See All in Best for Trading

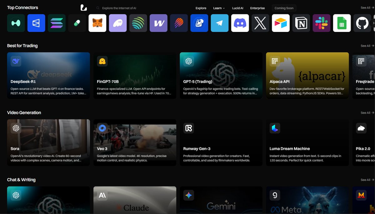point(367,46)
